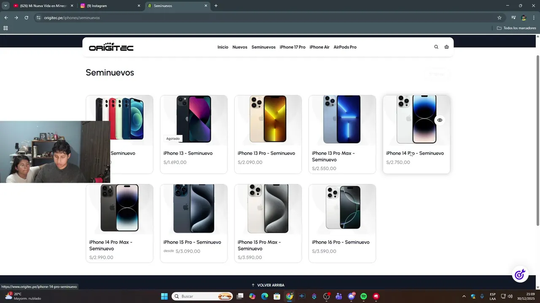The image size is (540, 303).
Task: Open iPhone 16 Pro - Seminuevo title
Action: point(340,242)
